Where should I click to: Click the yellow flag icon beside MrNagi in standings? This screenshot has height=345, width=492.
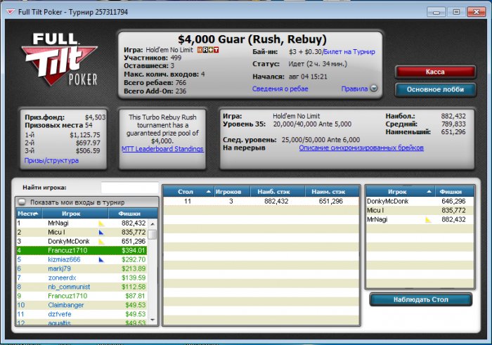pyautogui.click(x=101, y=223)
